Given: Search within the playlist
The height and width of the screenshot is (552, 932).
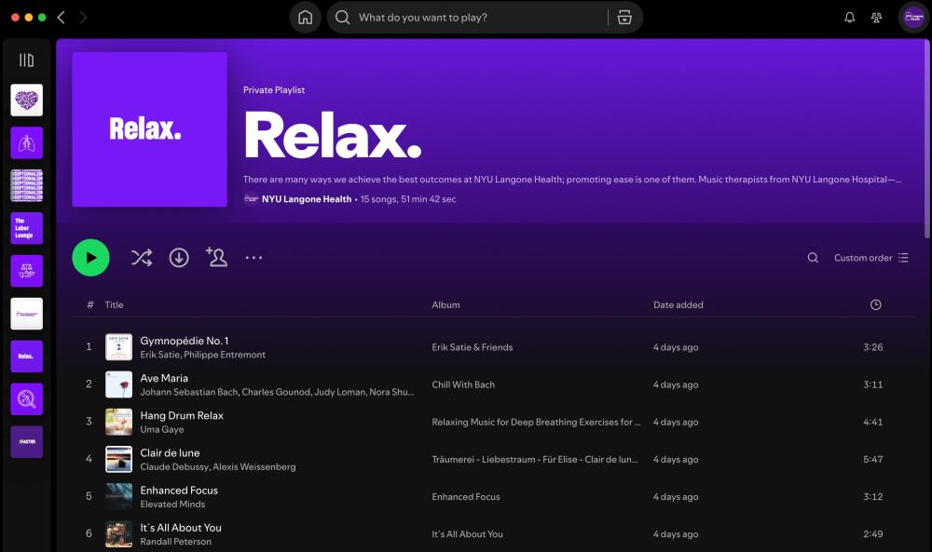Looking at the screenshot, I should (x=813, y=258).
